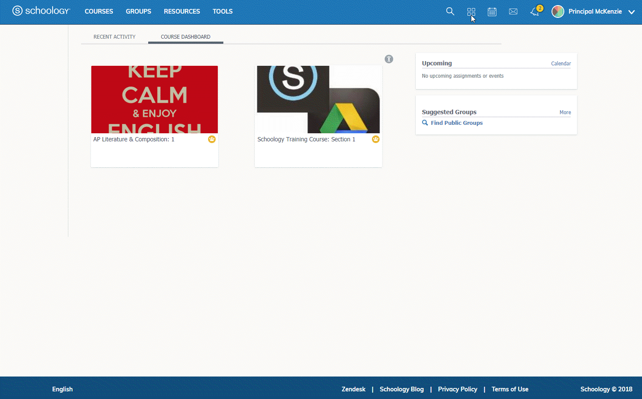Open AP Literature course thumbnail
Screen dimensions: 642x399
click(x=155, y=100)
